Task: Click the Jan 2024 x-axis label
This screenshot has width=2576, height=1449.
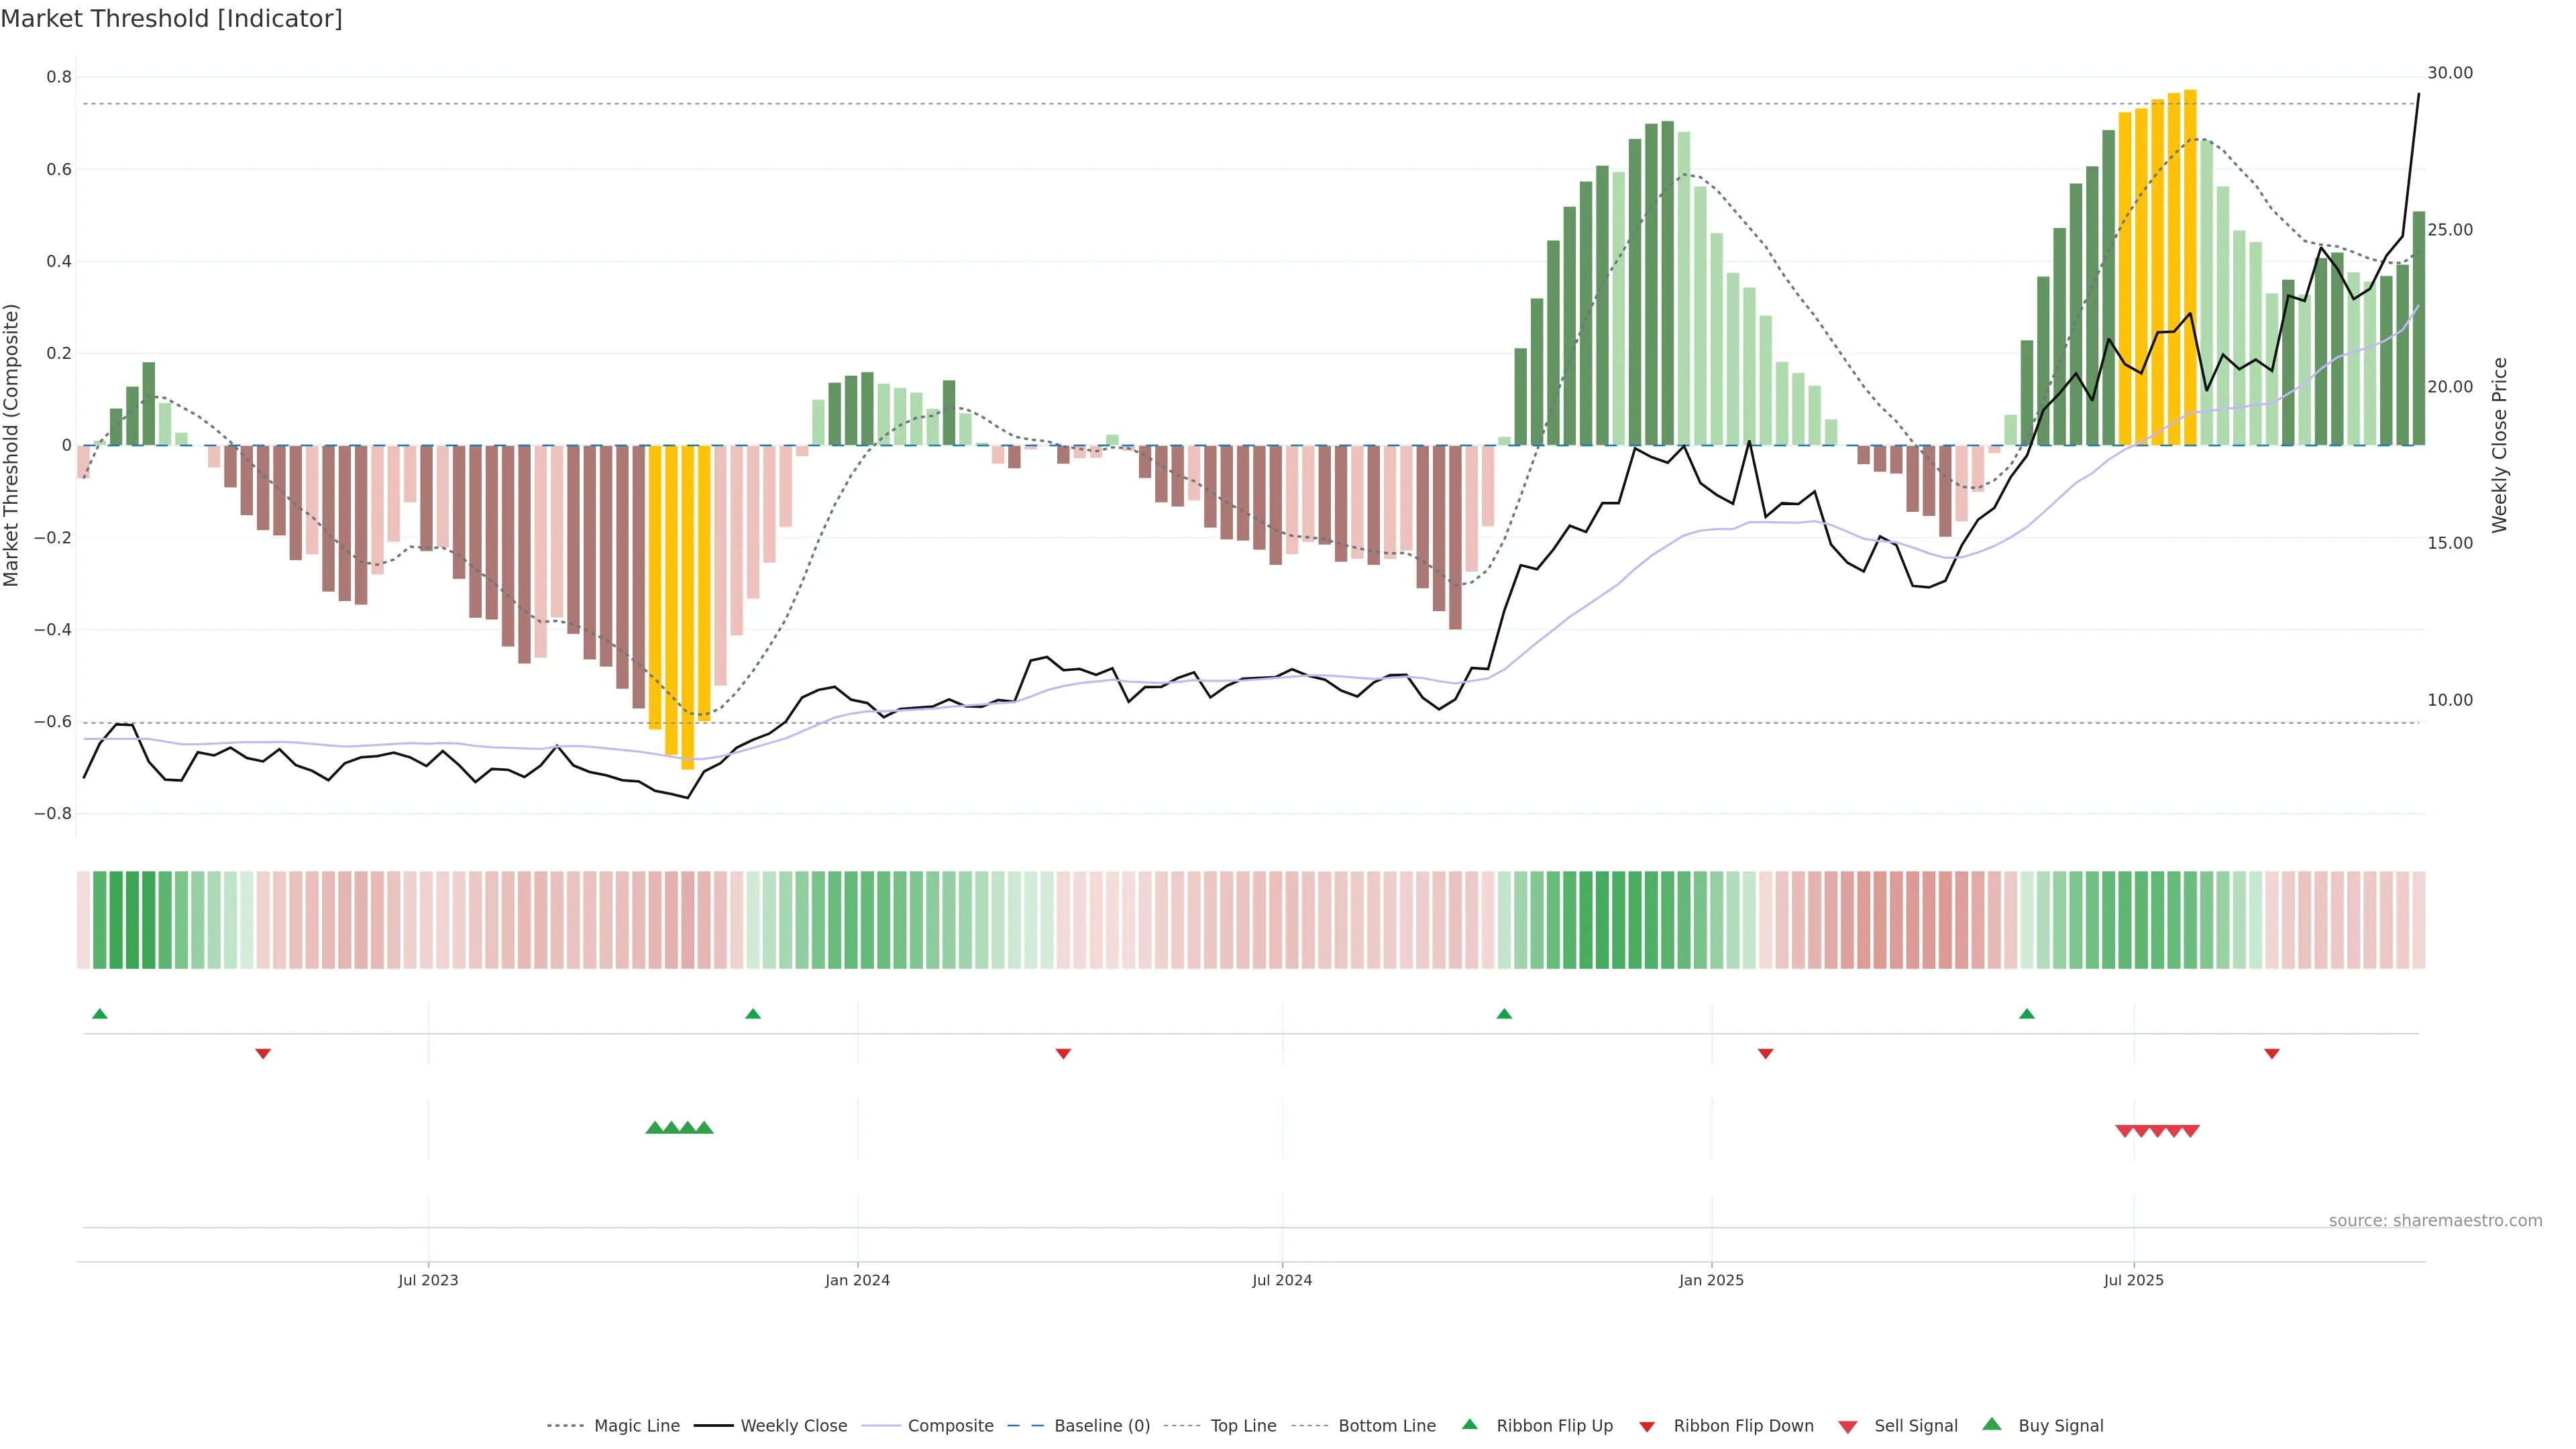Action: click(857, 1280)
